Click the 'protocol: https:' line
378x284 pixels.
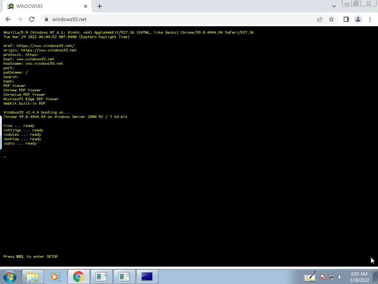(21, 55)
